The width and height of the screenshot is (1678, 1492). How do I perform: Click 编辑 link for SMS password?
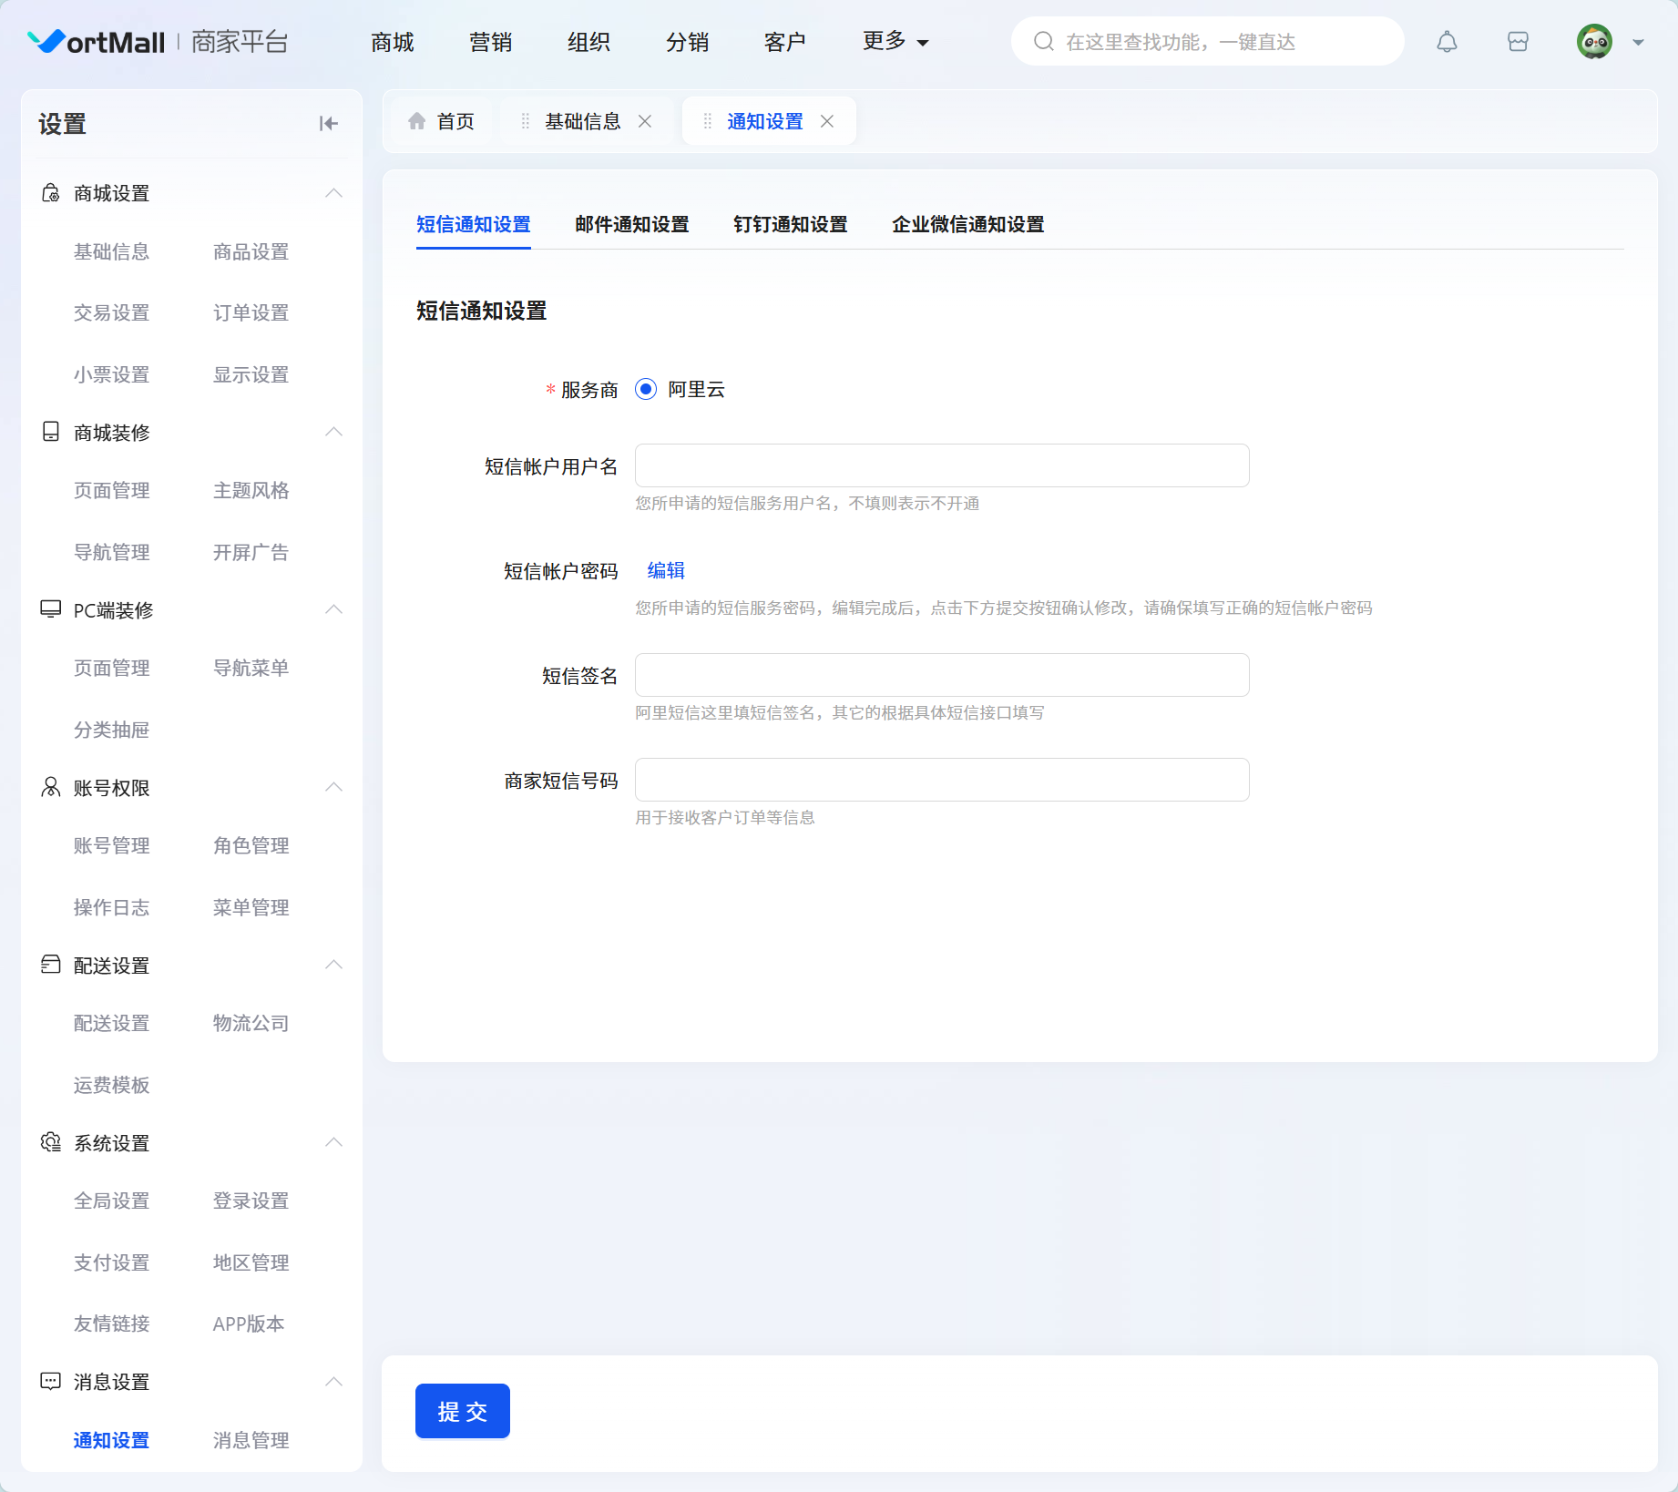tap(666, 571)
